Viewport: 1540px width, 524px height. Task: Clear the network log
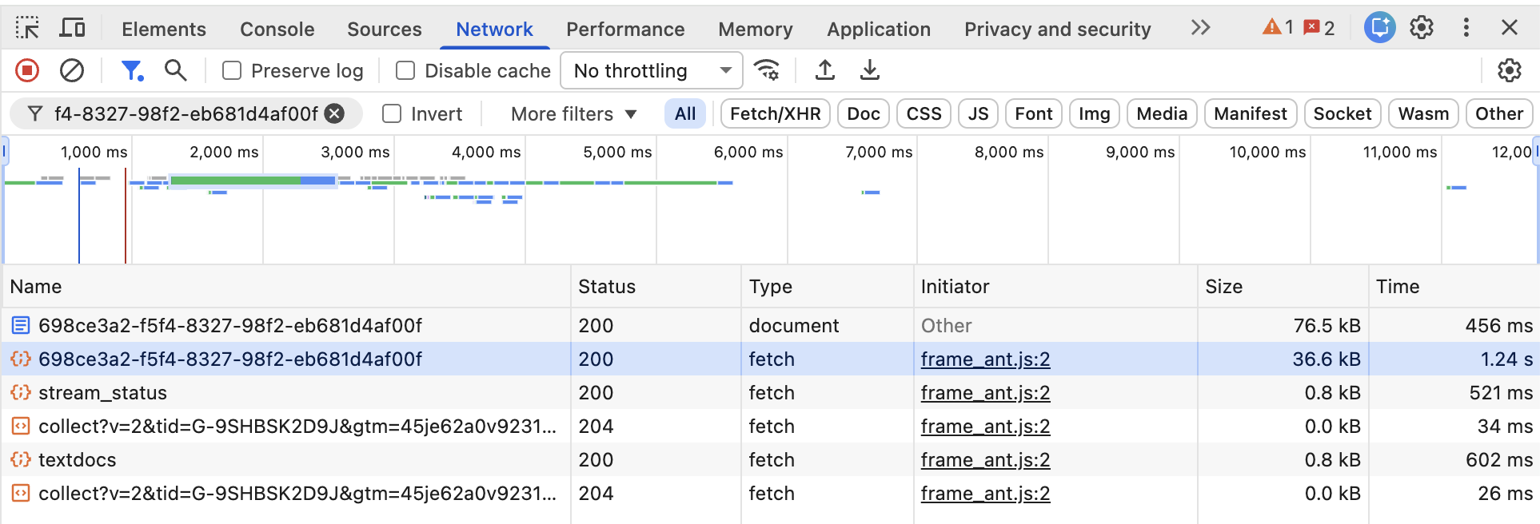[72, 71]
